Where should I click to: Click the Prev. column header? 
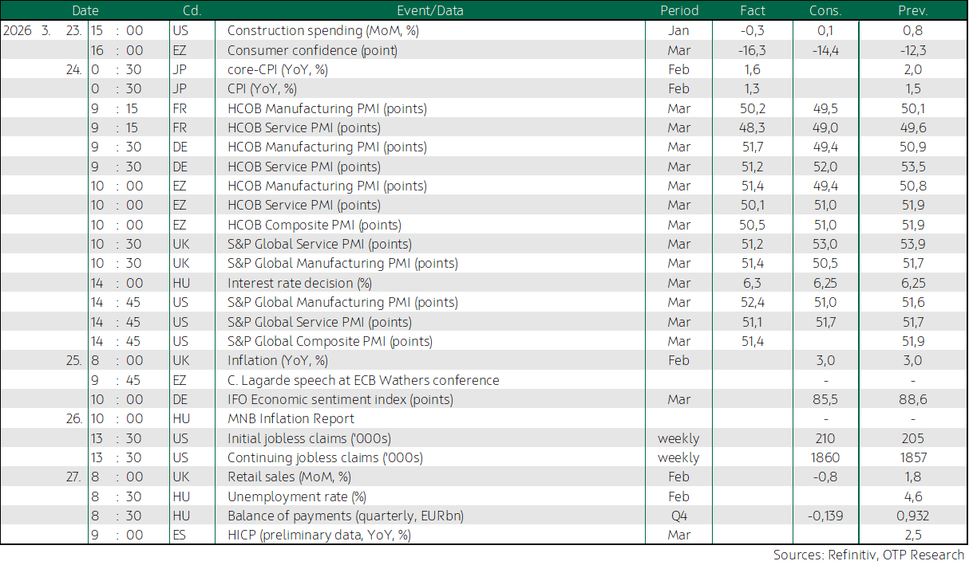click(x=912, y=10)
